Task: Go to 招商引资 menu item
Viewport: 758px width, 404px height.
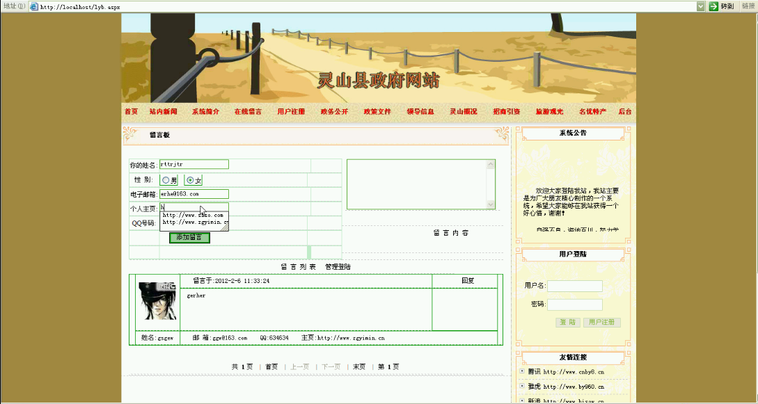Action: coord(507,111)
